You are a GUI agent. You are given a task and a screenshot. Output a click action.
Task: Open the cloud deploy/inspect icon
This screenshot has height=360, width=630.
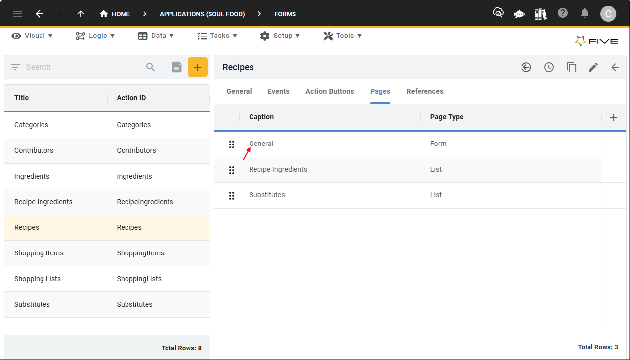pos(498,13)
